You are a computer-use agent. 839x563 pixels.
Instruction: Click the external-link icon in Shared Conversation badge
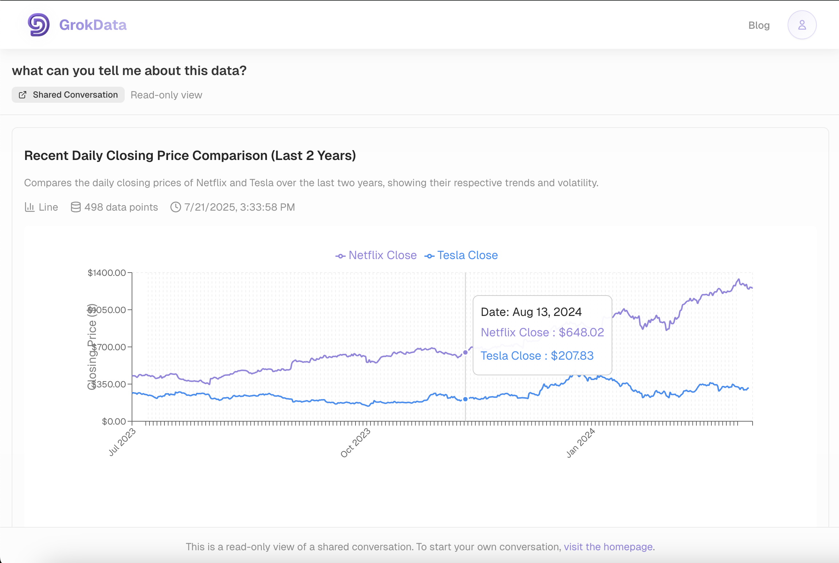(23, 95)
